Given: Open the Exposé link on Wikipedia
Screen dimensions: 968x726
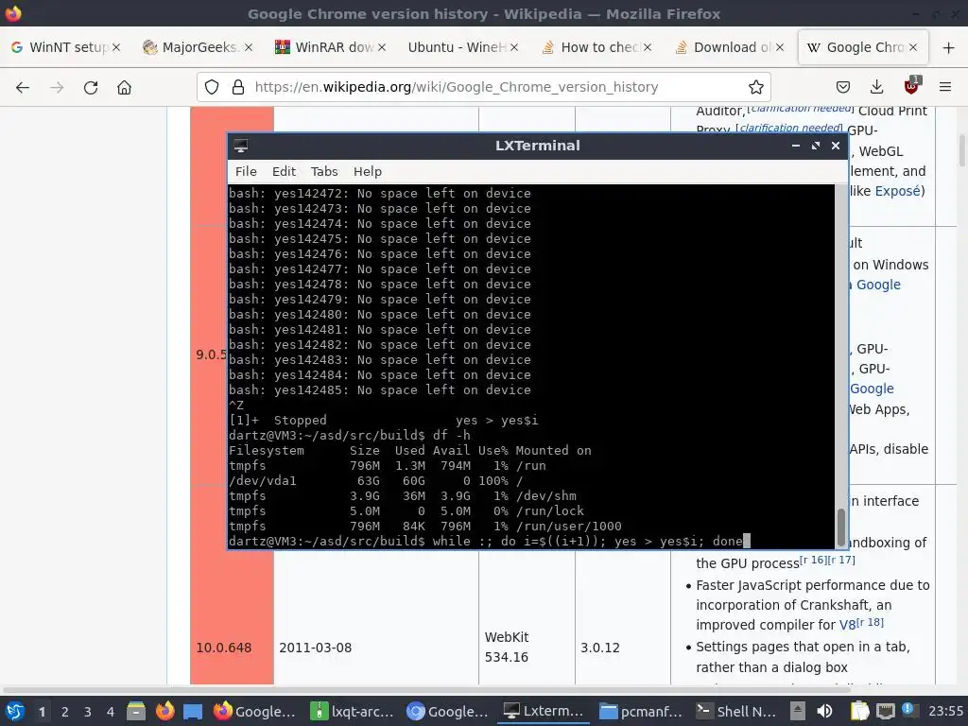Looking at the screenshot, I should [x=898, y=191].
